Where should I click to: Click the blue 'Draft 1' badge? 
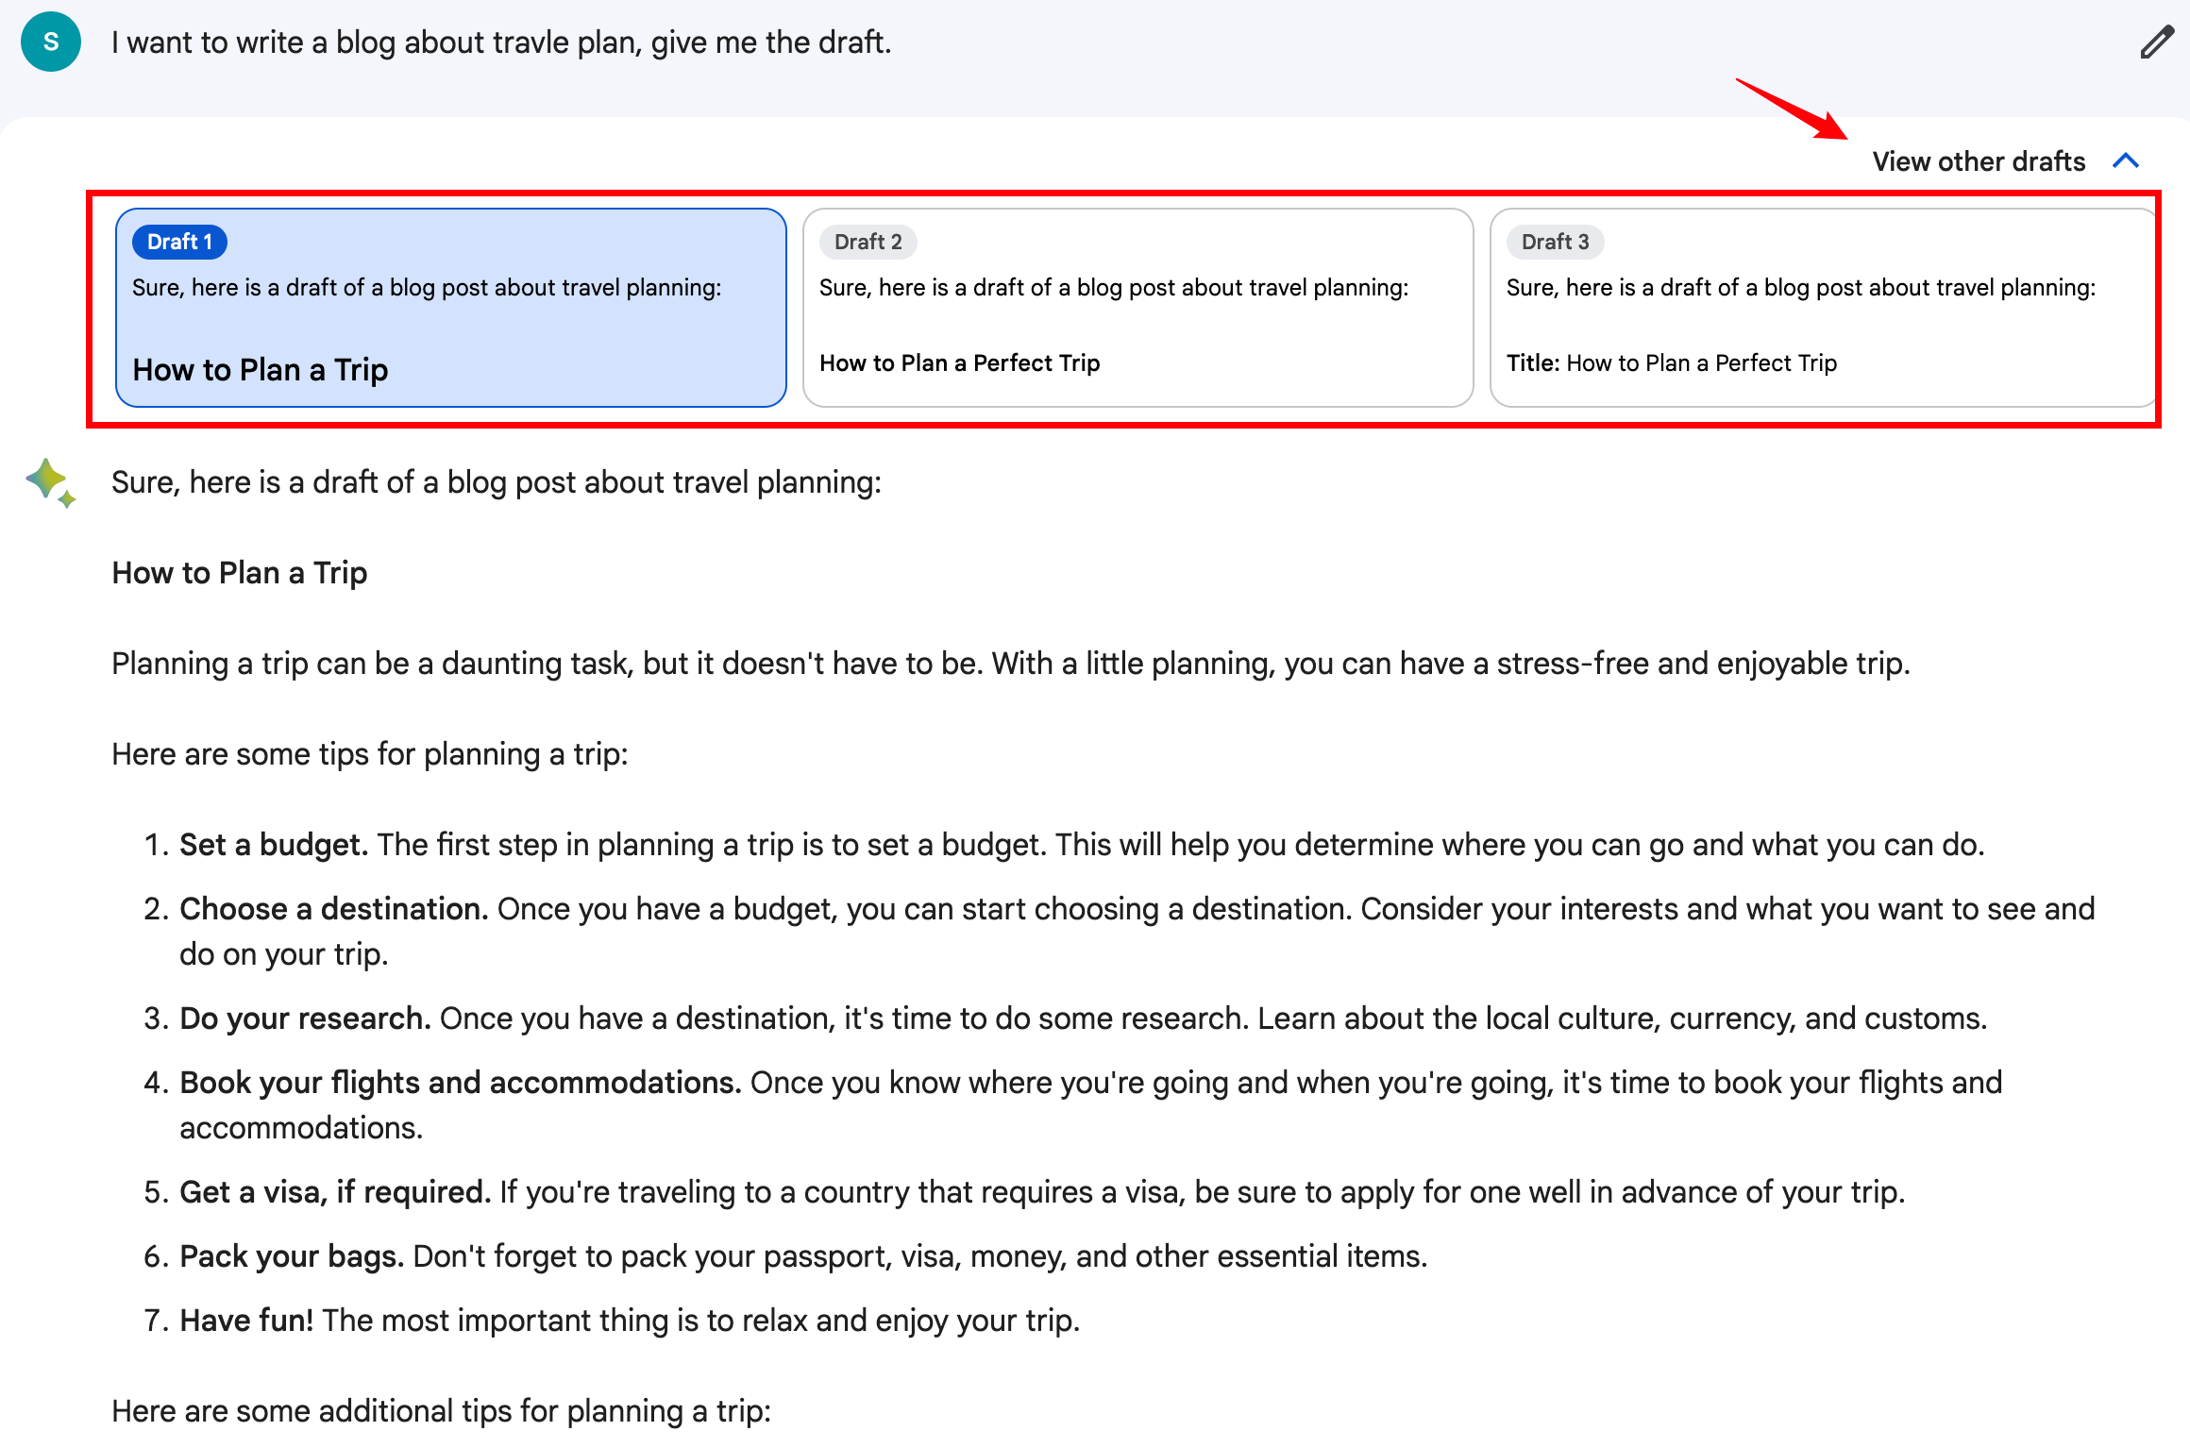(179, 242)
